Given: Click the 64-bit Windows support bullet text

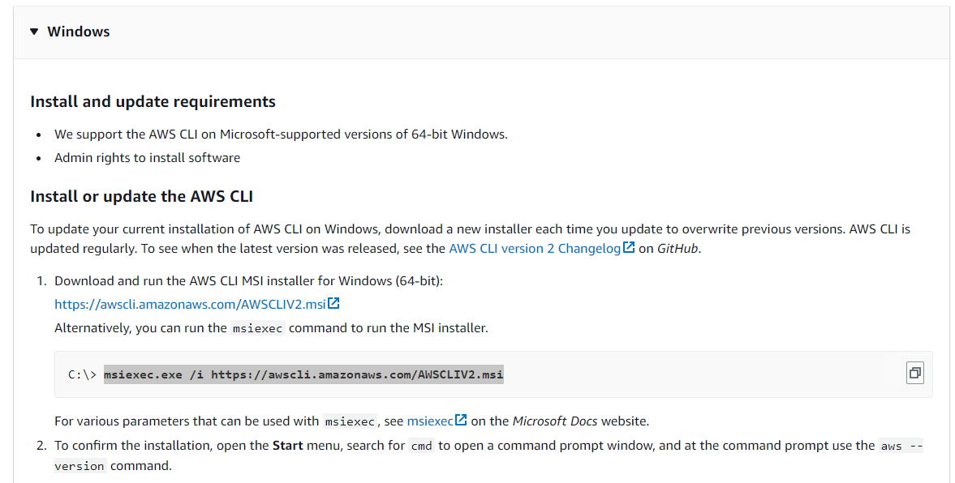Looking at the screenshot, I should coord(281,134).
